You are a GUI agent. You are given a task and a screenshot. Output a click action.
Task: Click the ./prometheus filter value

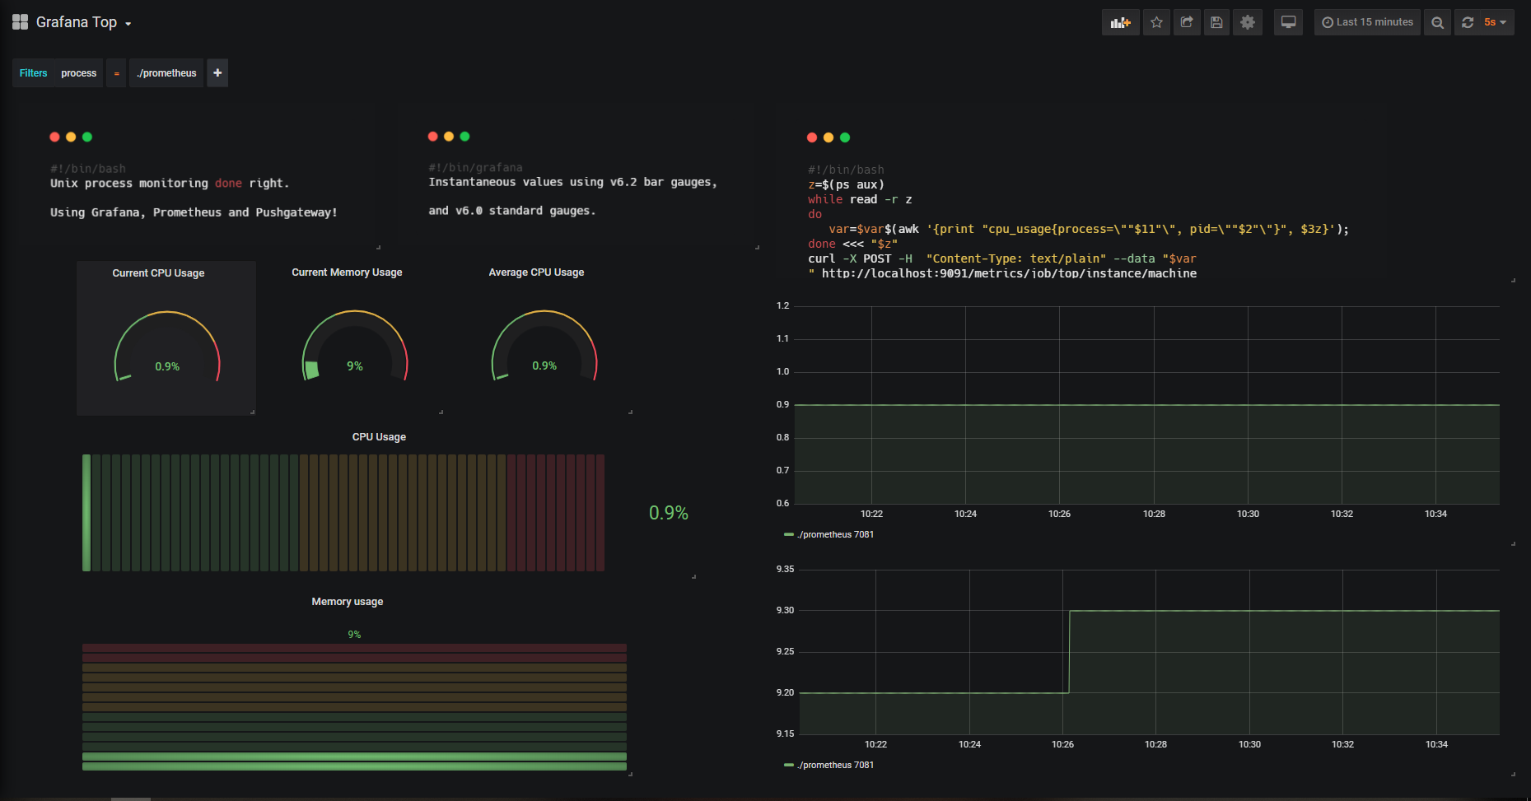166,72
